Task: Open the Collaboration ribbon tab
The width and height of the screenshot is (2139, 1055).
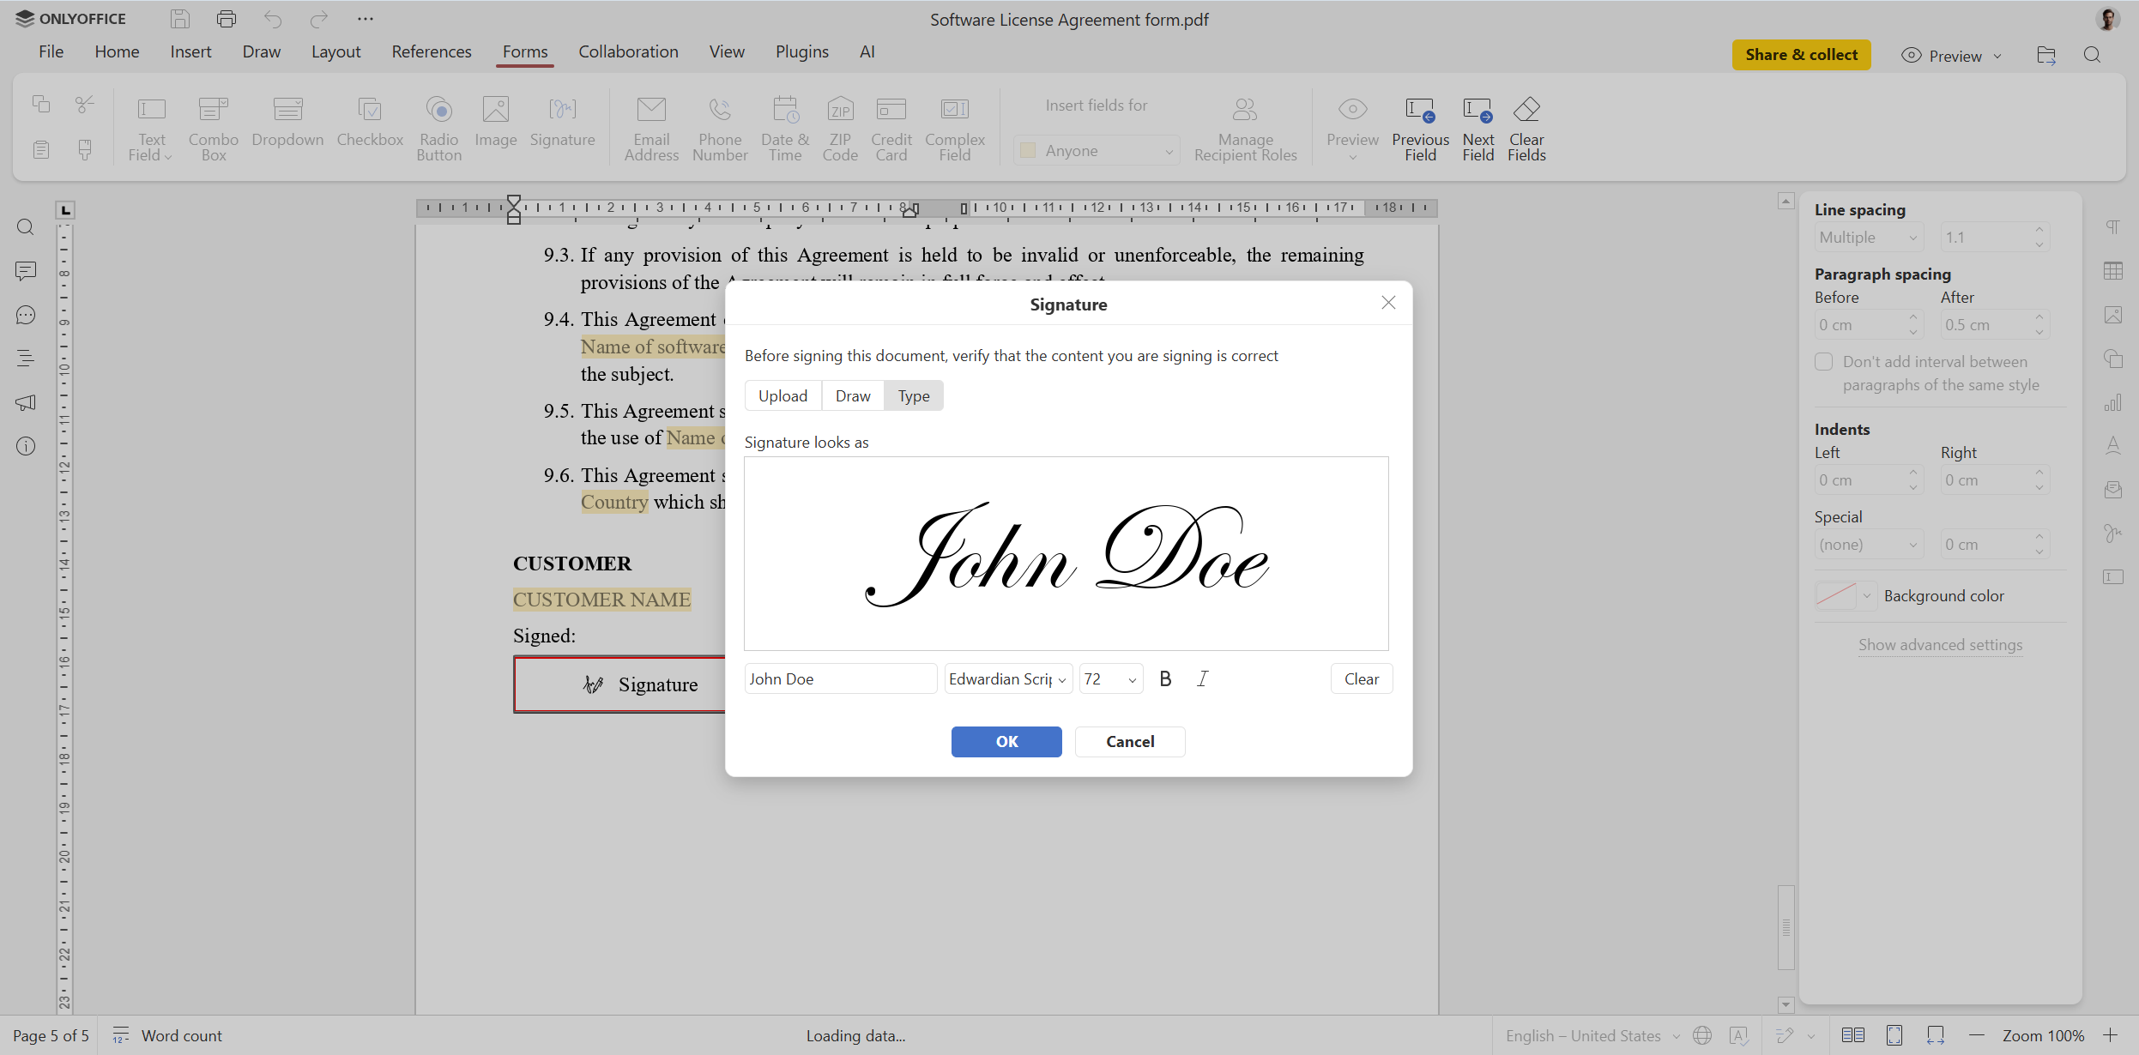Action: click(x=628, y=51)
